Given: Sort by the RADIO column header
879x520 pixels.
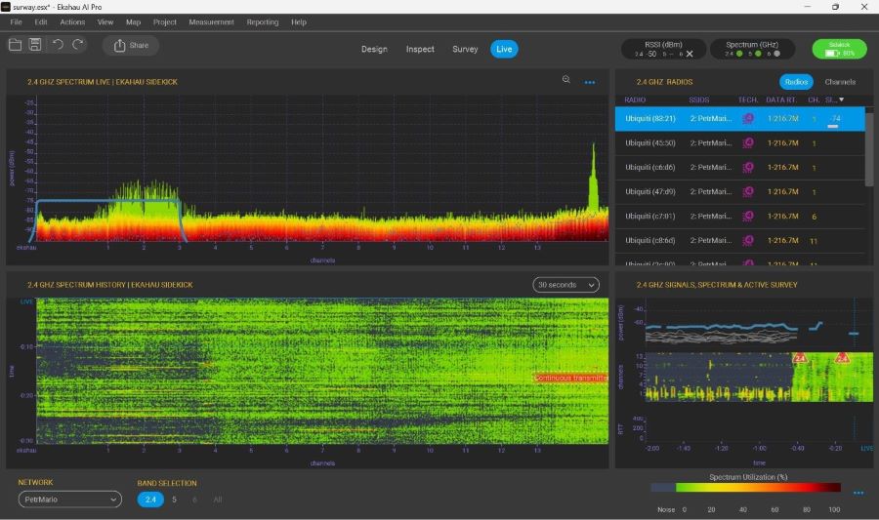Looking at the screenshot, I should click(635, 100).
